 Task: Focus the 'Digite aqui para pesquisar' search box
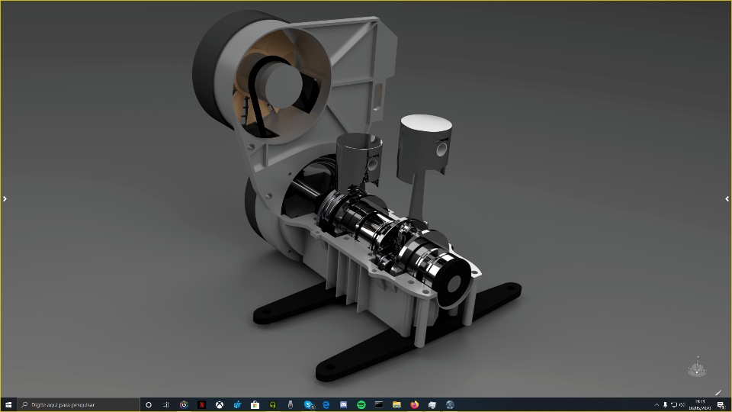79,404
